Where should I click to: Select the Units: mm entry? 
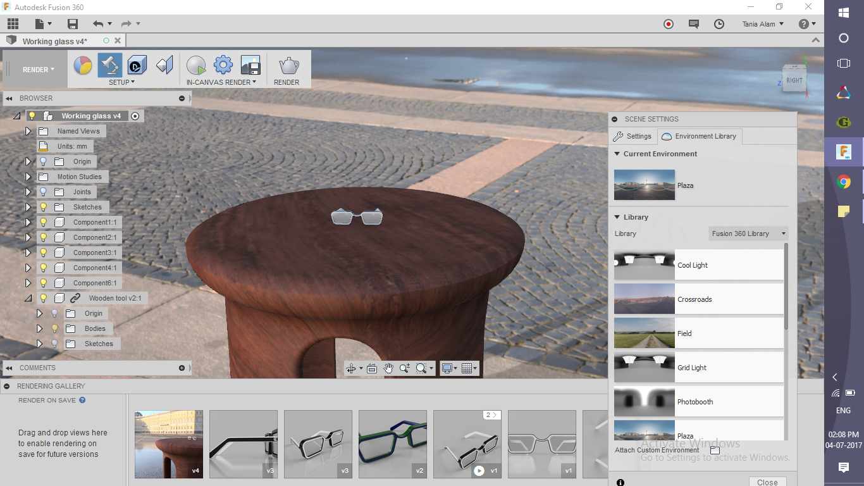coord(72,146)
